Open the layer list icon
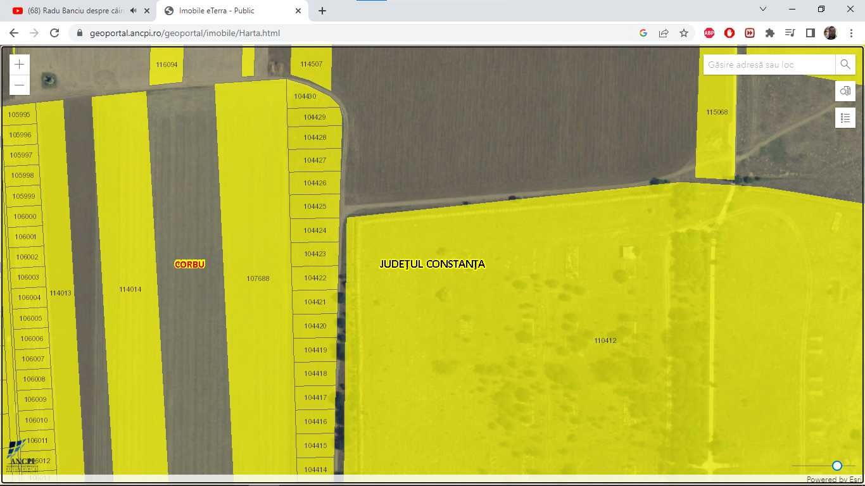This screenshot has width=865, height=486. pos(845,118)
